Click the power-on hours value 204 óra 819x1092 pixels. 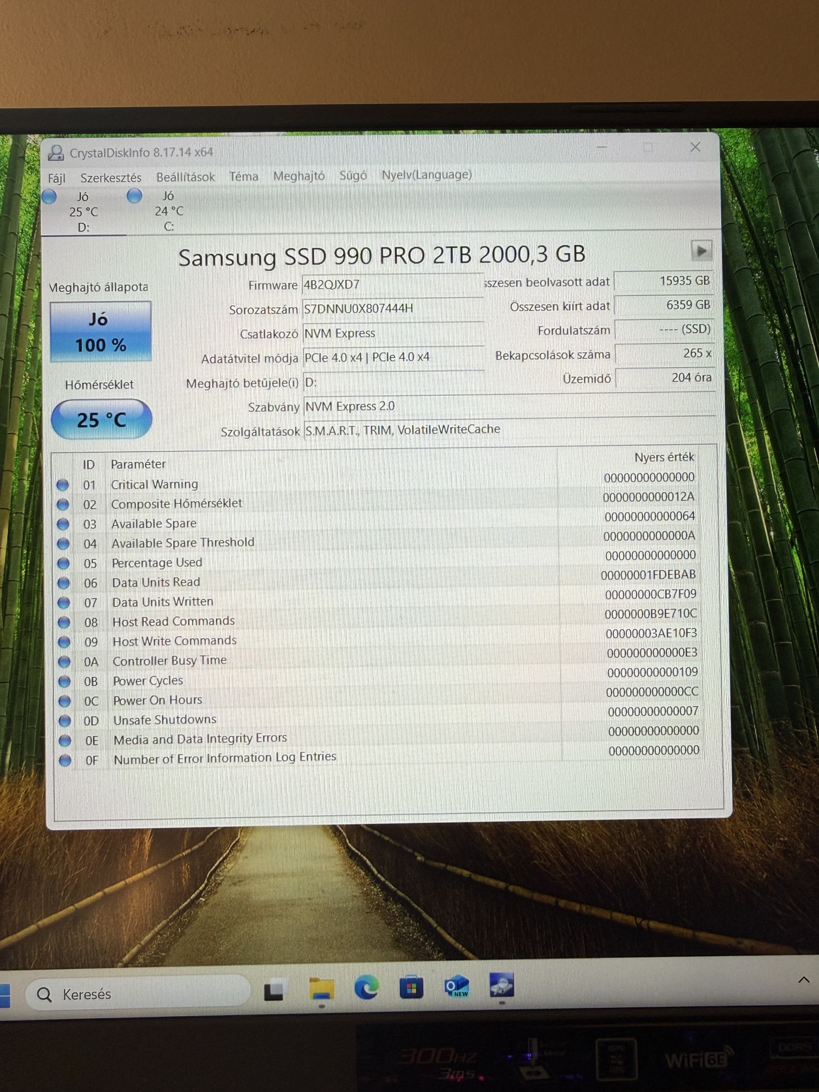click(x=665, y=377)
